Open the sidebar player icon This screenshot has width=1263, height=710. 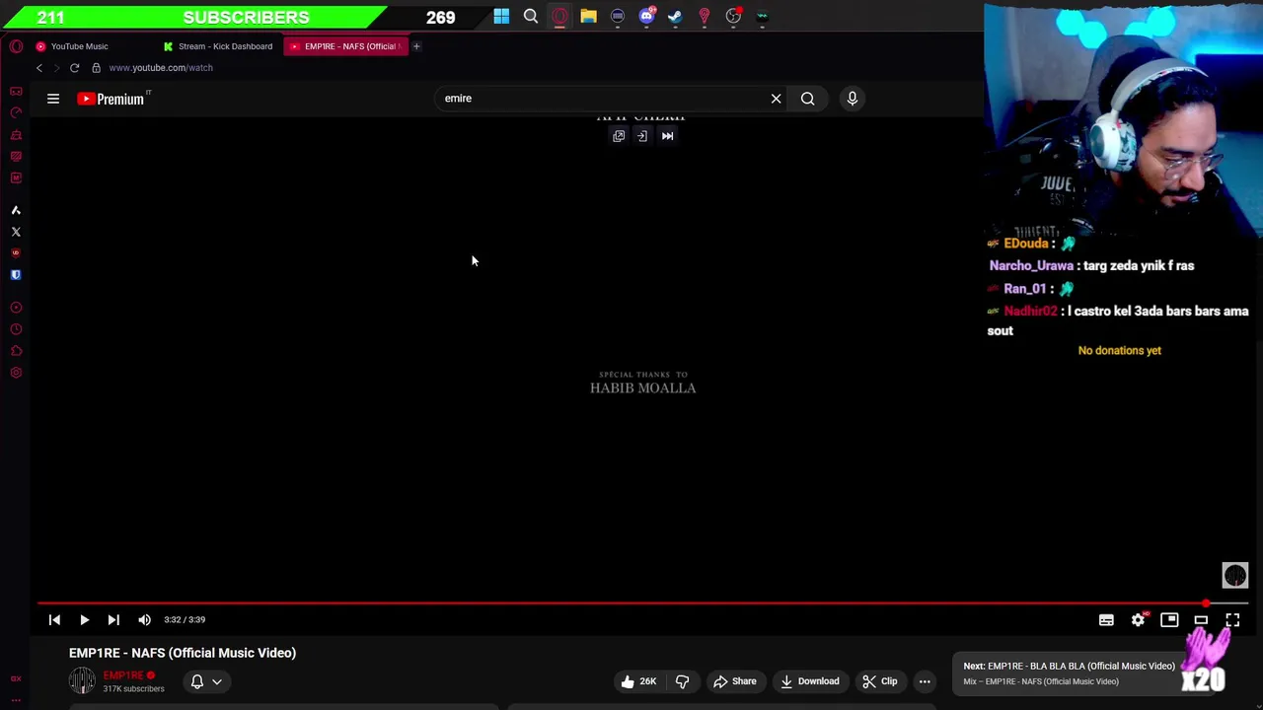pos(16,308)
